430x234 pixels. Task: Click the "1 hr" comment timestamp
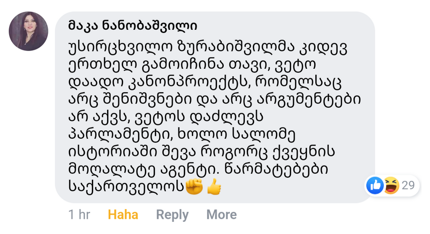[x=79, y=215]
